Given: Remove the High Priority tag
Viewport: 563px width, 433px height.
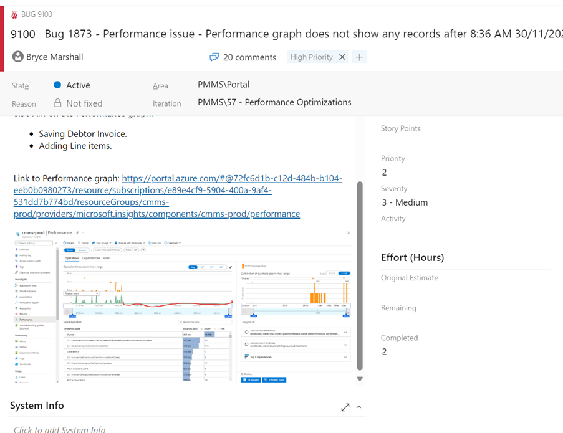Looking at the screenshot, I should pyautogui.click(x=342, y=57).
